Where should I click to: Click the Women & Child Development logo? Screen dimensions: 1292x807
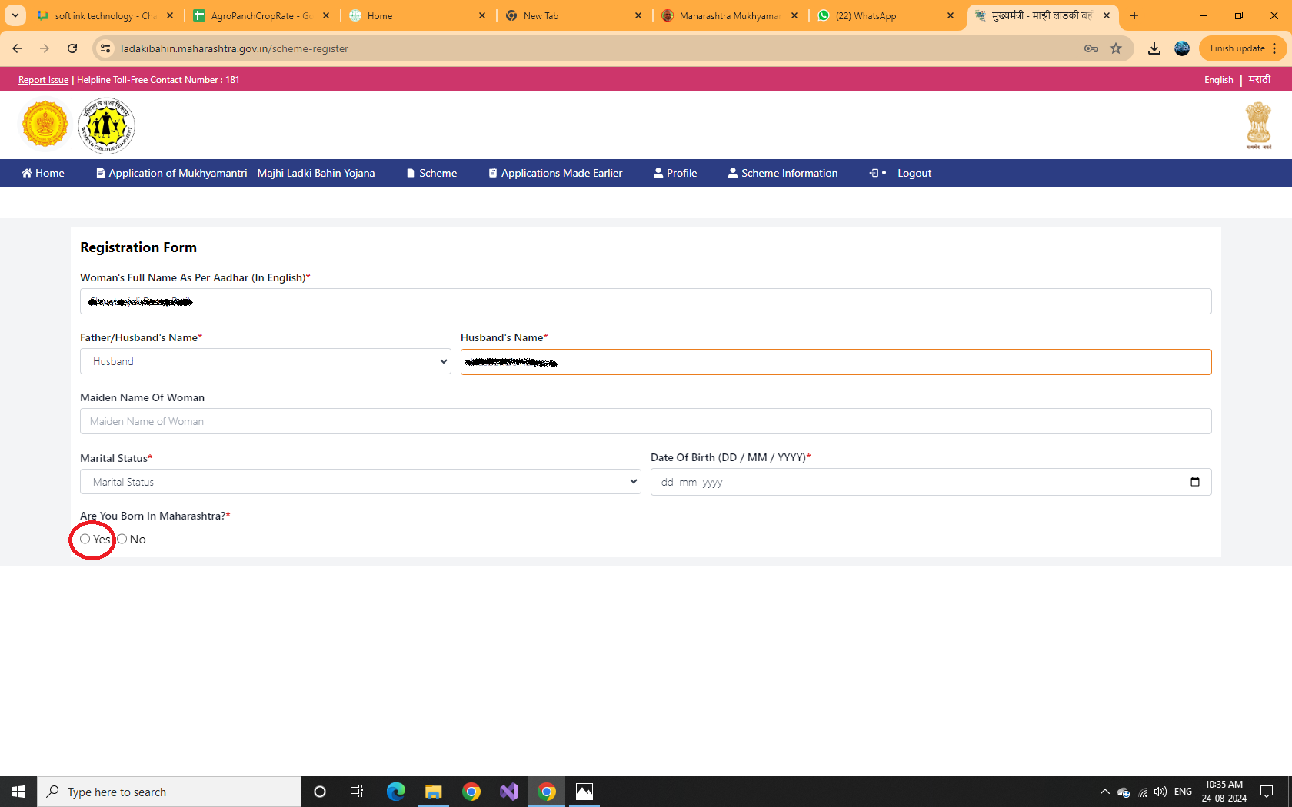click(x=106, y=125)
